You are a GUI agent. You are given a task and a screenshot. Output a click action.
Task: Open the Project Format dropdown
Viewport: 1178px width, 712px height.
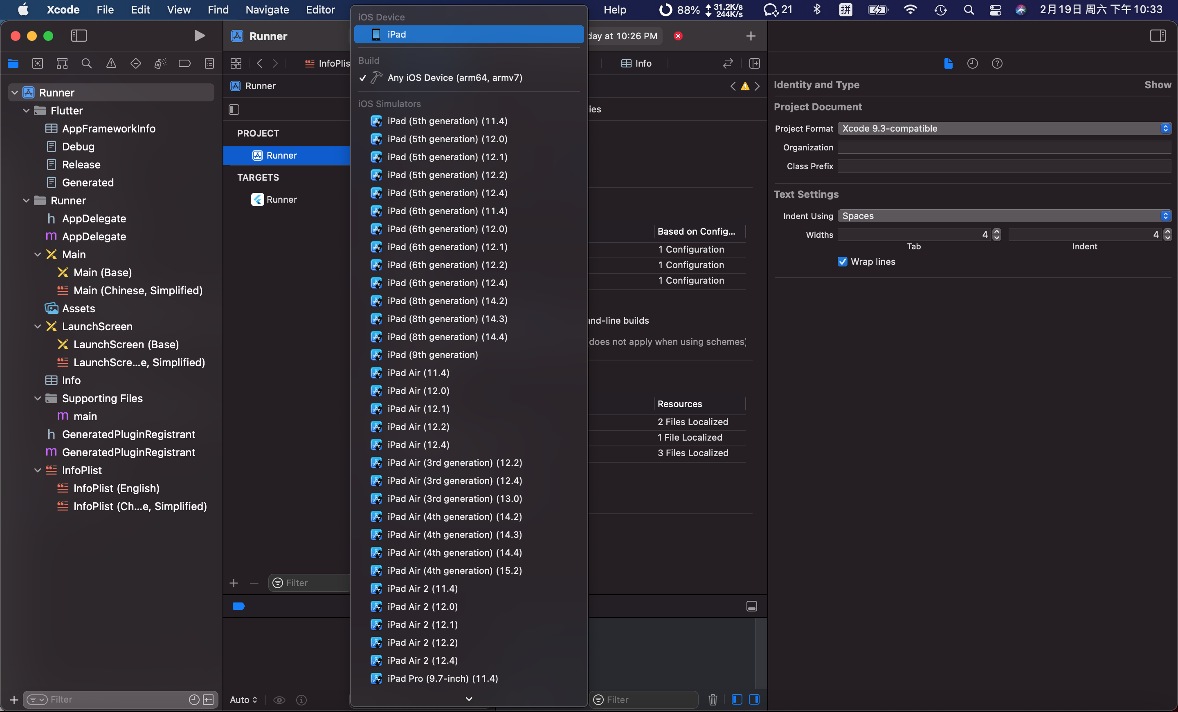[x=1005, y=128]
